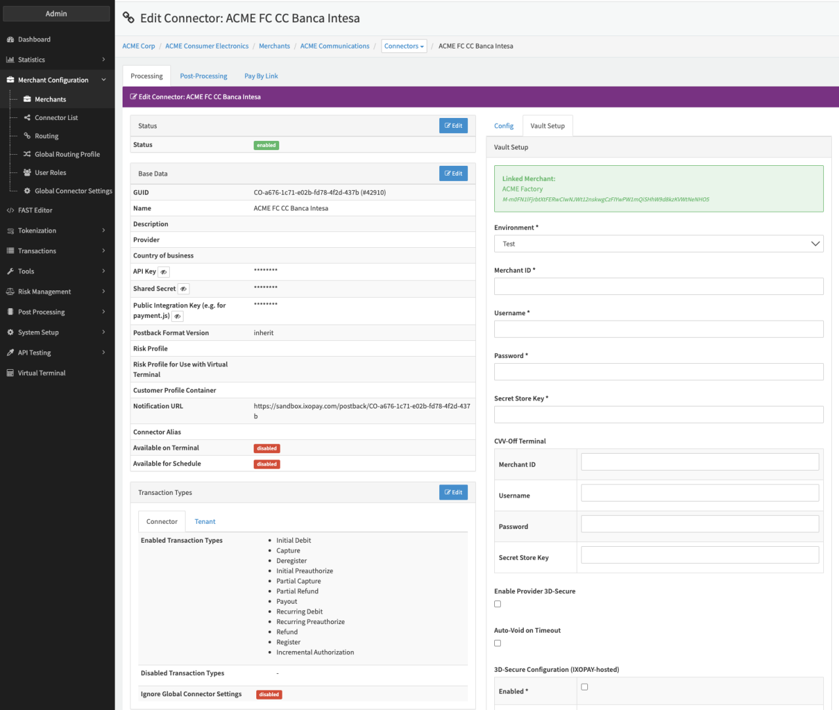Open the Environment dropdown
This screenshot has height=710, width=839.
click(x=658, y=244)
